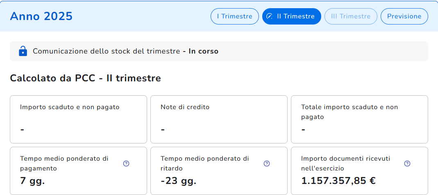Click the In corso status text
Screen dimensions: 438x195
click(203, 52)
